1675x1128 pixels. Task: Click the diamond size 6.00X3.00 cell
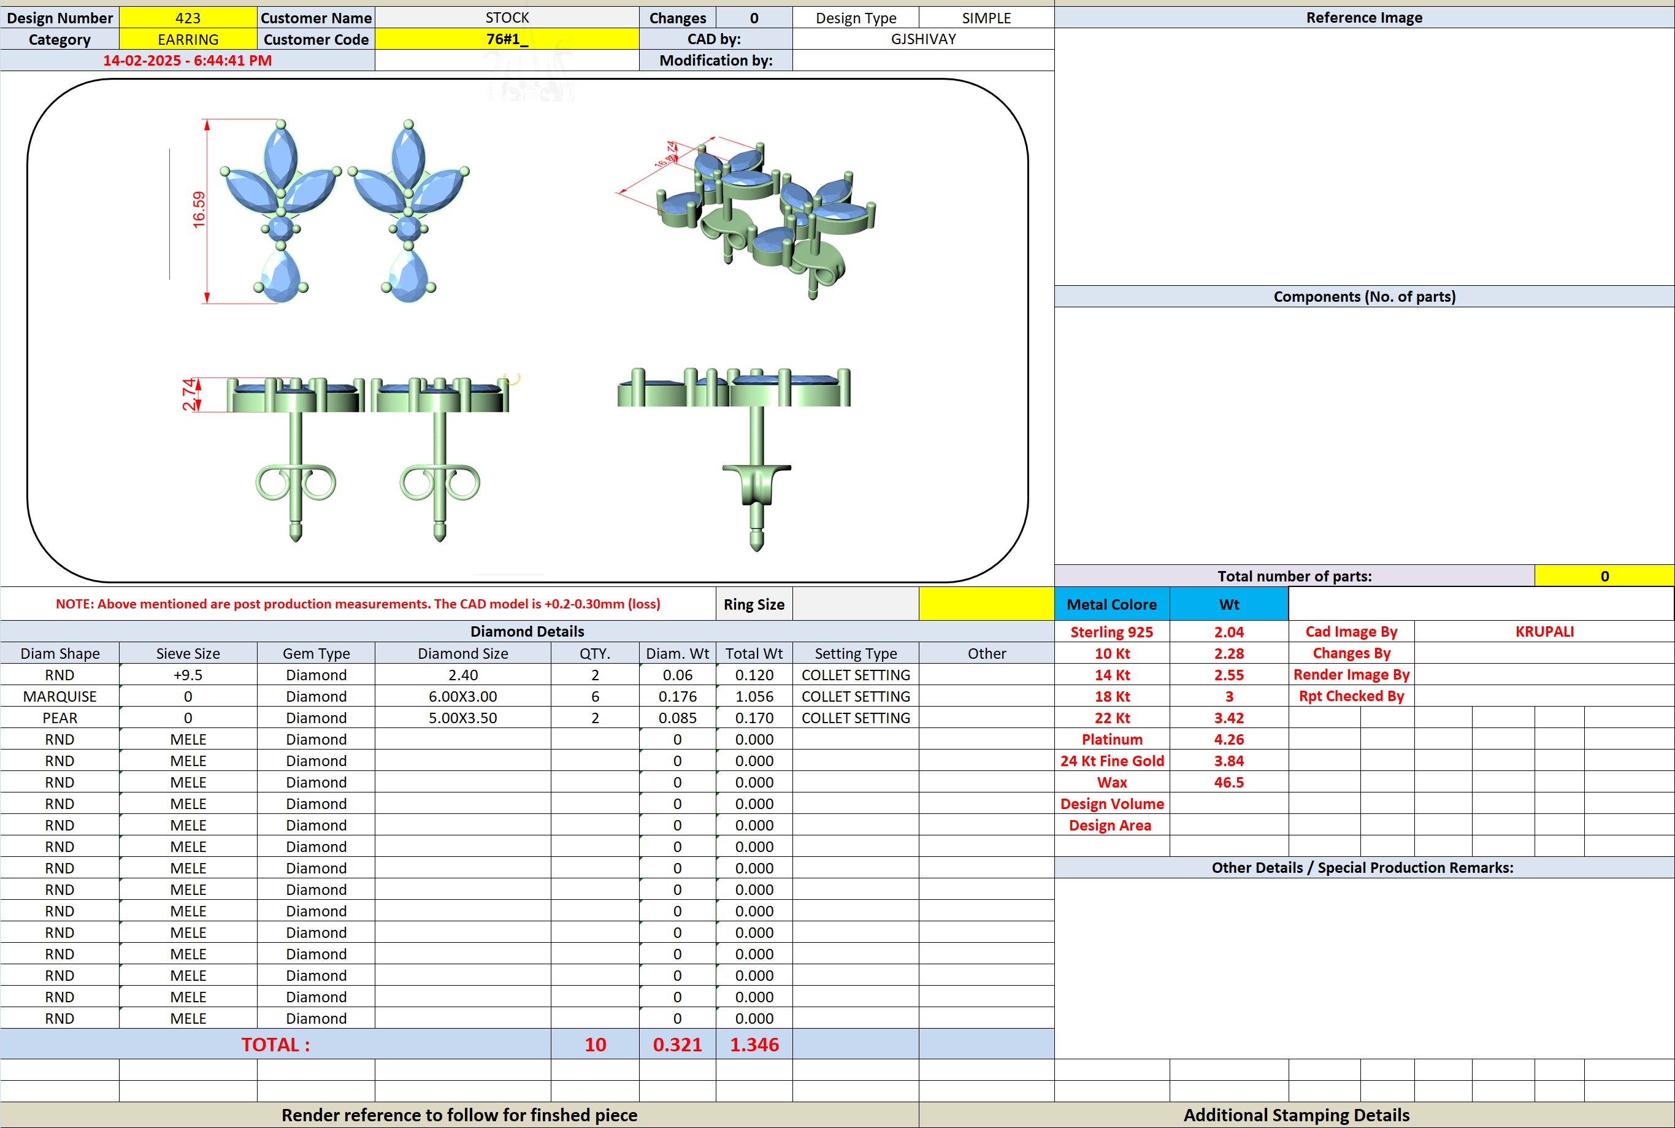(462, 696)
